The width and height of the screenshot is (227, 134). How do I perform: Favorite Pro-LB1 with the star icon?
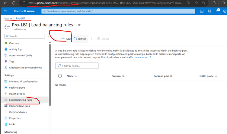(x=79, y=25)
